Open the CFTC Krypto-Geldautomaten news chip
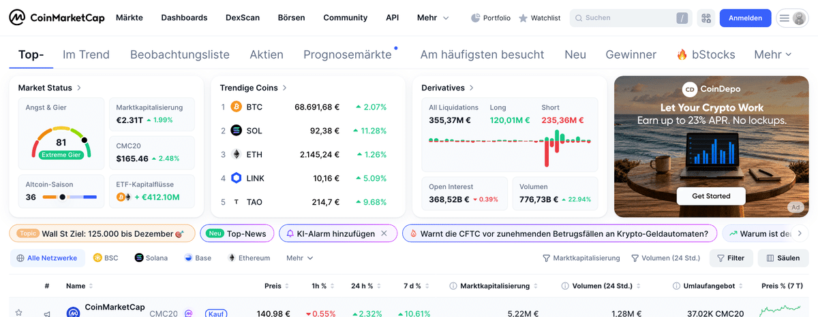 tap(560, 233)
